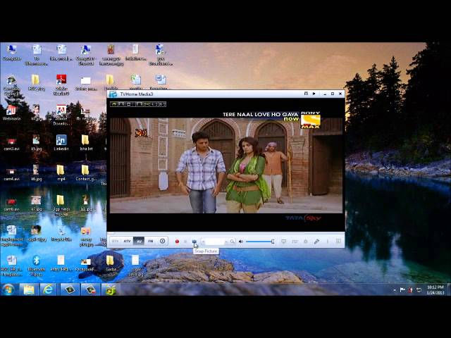Start recording with the red record button
The height and width of the screenshot is (338, 451).
[177, 242]
